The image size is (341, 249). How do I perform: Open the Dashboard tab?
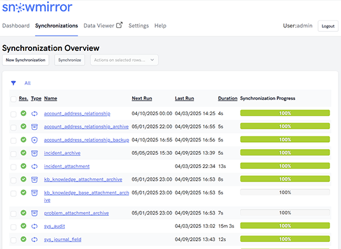click(x=16, y=25)
